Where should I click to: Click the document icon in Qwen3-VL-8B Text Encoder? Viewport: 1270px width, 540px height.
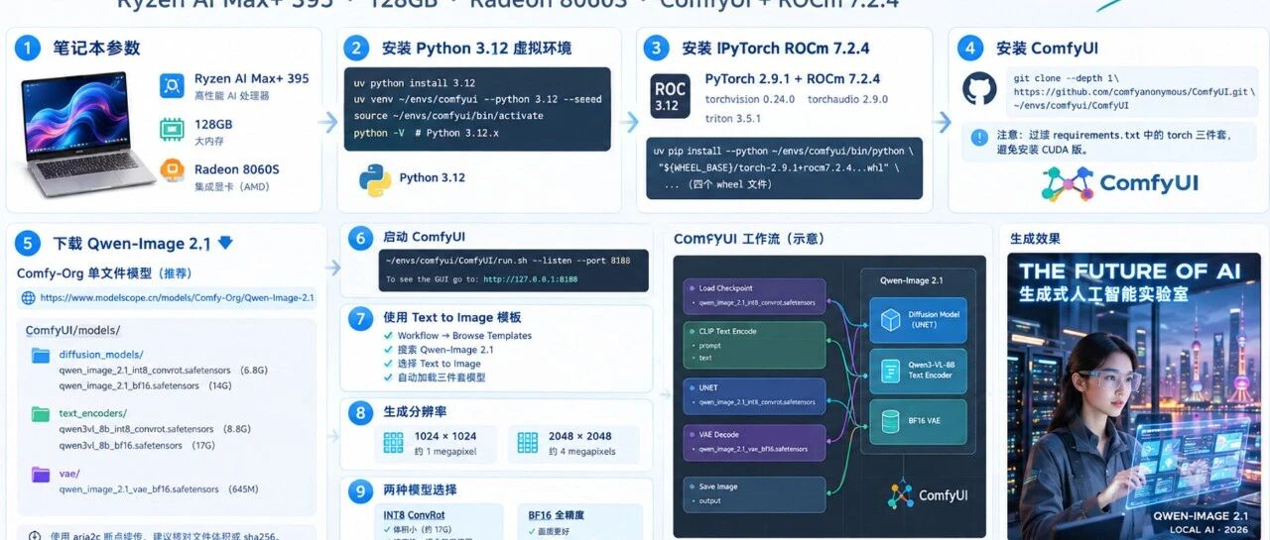pos(889,371)
